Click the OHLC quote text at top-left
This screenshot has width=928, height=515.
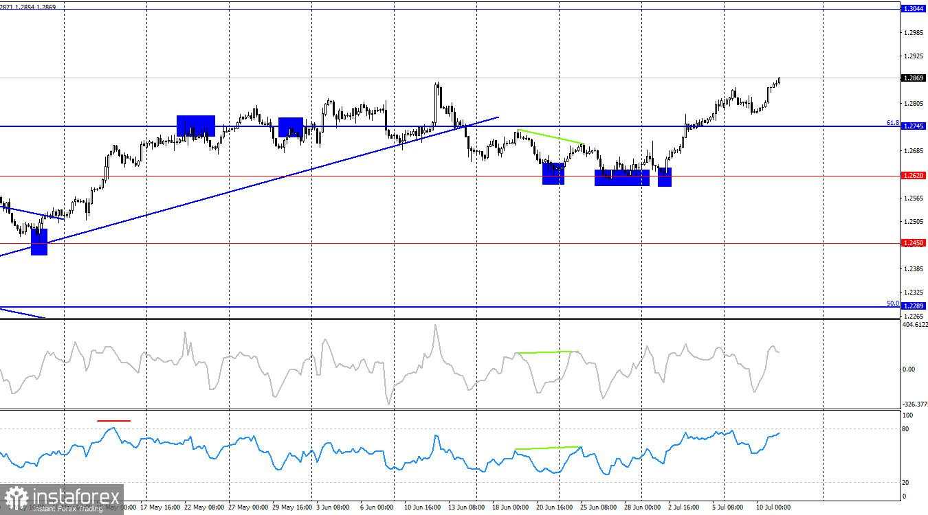click(27, 6)
